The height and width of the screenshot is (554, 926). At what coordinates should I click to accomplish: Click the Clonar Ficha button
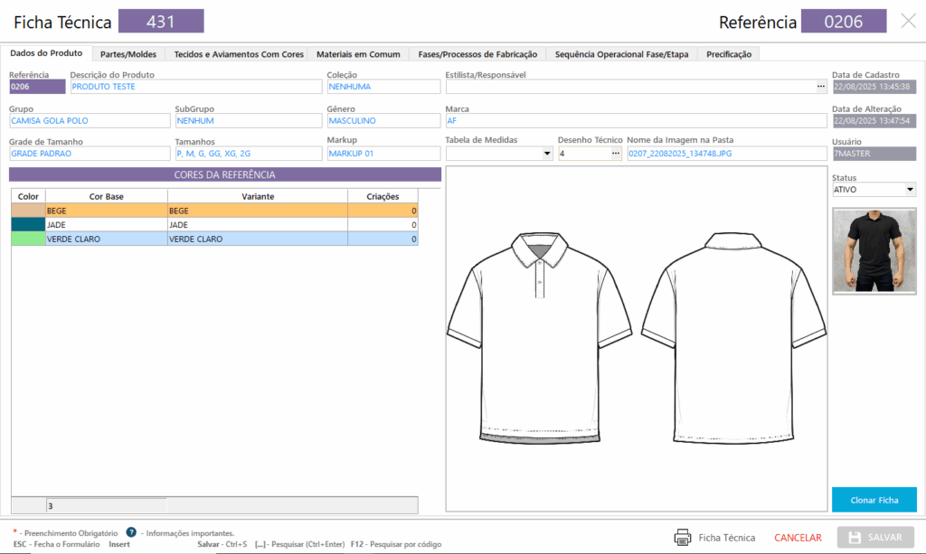tap(874, 500)
